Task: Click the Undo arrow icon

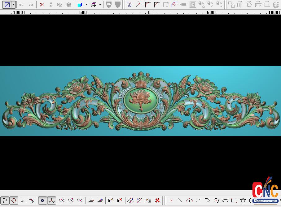Action: [x=21, y=5]
